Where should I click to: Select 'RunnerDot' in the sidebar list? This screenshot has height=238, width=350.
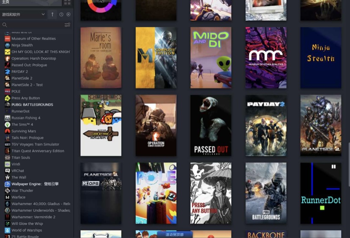point(21,111)
